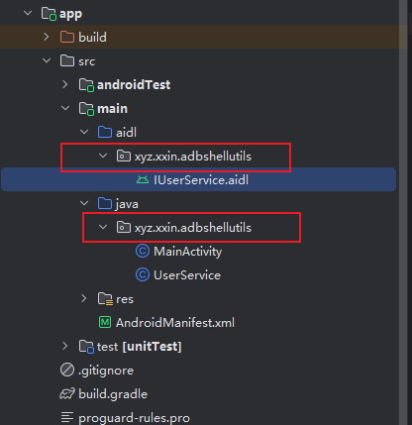Expand the build folder
Screen dimensions: 412x425
point(47,37)
